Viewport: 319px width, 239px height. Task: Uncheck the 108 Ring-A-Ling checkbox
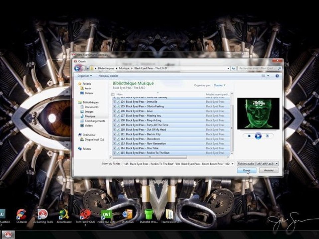point(114,120)
